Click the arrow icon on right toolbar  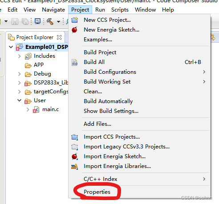click(x=213, y=37)
